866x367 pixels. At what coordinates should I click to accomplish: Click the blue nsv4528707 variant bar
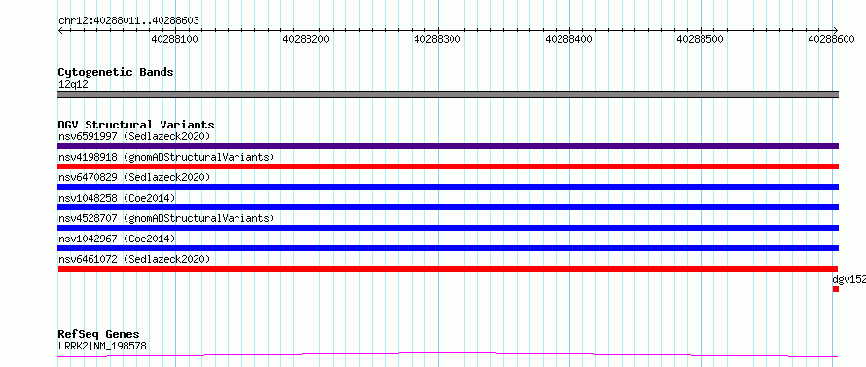[x=448, y=228]
